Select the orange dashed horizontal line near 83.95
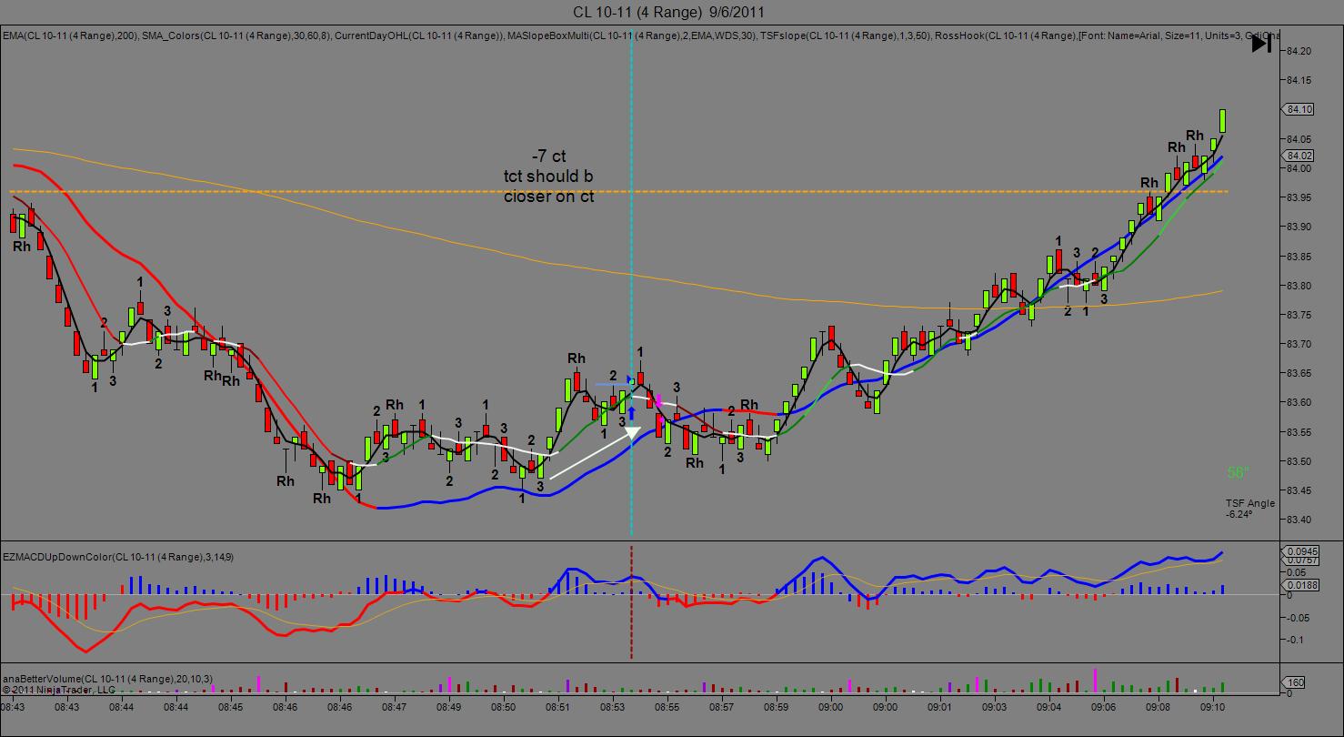This screenshot has width=1344, height=737. pyautogui.click(x=618, y=191)
